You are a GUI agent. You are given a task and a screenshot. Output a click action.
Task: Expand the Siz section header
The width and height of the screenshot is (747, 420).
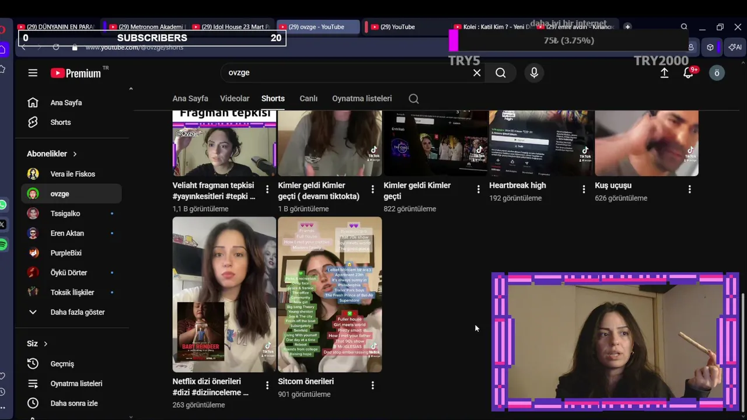[x=37, y=344]
